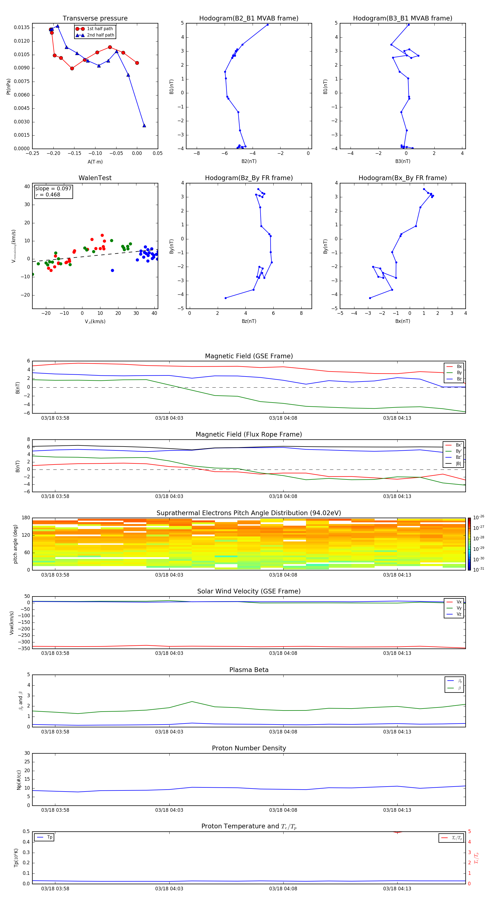Click |B| legend entry in Flux Rope plot
498x913 pixels.
(x=454, y=464)
